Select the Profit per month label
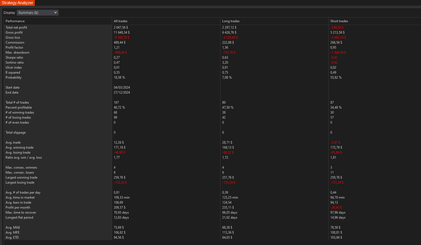 pyautogui.click(x=18, y=207)
